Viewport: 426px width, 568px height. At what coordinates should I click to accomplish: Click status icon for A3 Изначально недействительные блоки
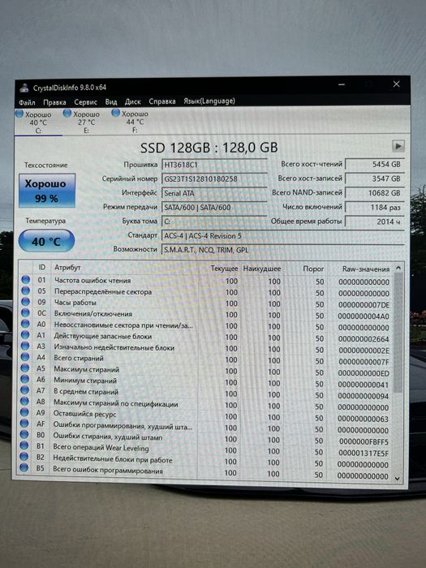[x=25, y=346]
